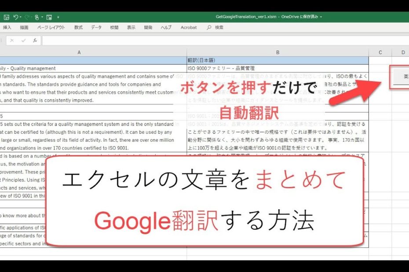Screen dimensions: 409x272
Task: Open the Acrobat ribbon tab
Action: click(189, 28)
